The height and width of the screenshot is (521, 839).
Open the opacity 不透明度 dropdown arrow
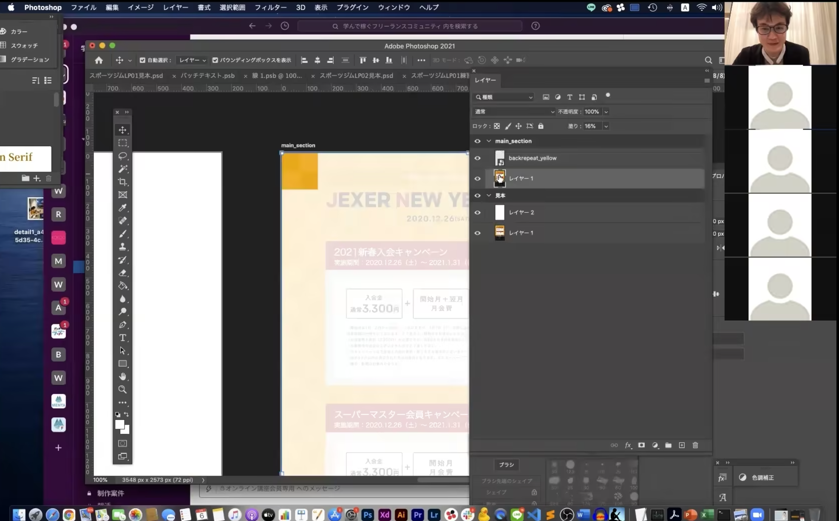click(606, 112)
